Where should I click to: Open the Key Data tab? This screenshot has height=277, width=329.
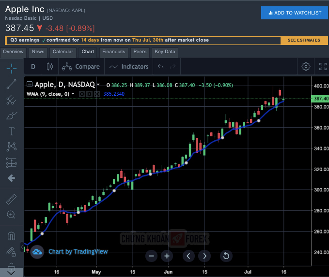[x=165, y=52]
